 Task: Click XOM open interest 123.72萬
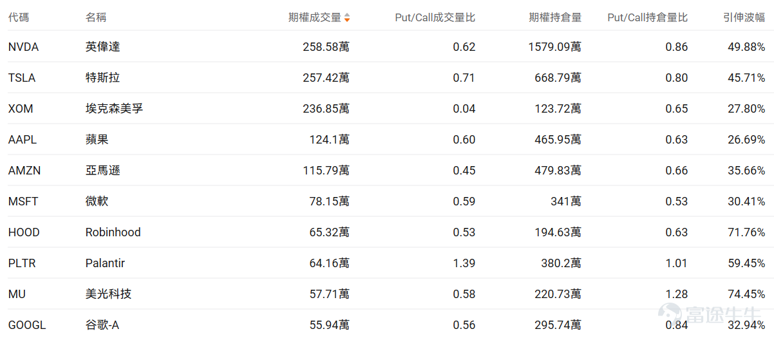point(558,109)
